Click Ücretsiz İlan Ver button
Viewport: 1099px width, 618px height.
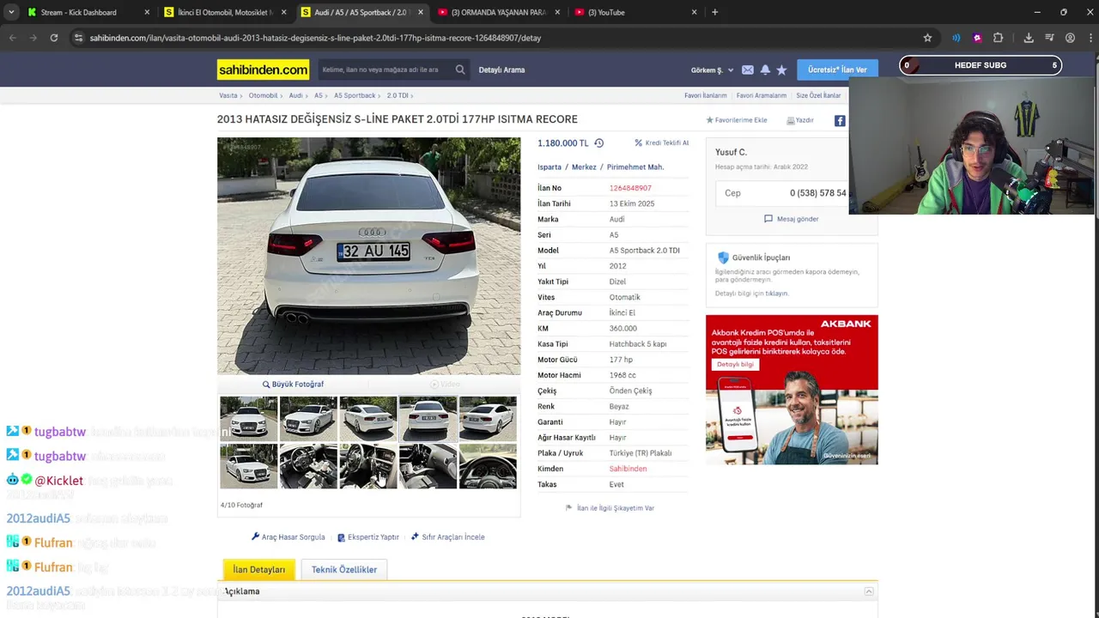(837, 70)
